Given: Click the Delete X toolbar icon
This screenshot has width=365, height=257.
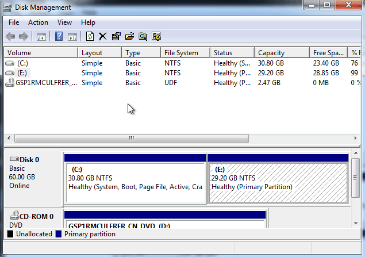Looking at the screenshot, I should 103,37.
